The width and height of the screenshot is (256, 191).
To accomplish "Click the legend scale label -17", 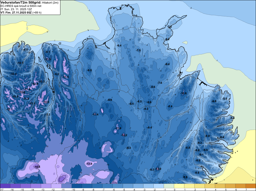I will (2, 189).
